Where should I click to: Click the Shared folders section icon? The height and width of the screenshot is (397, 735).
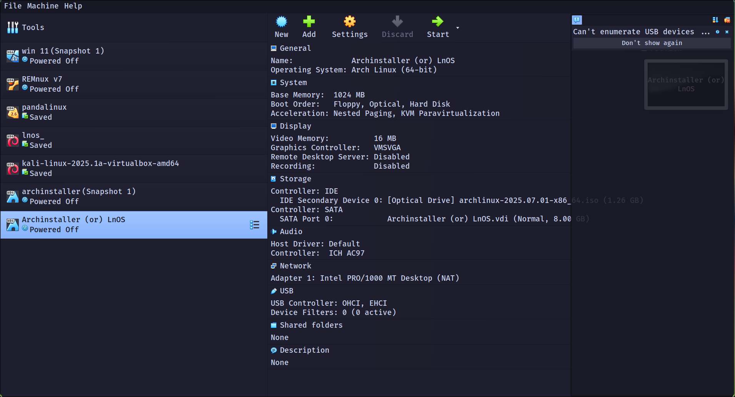click(x=273, y=325)
